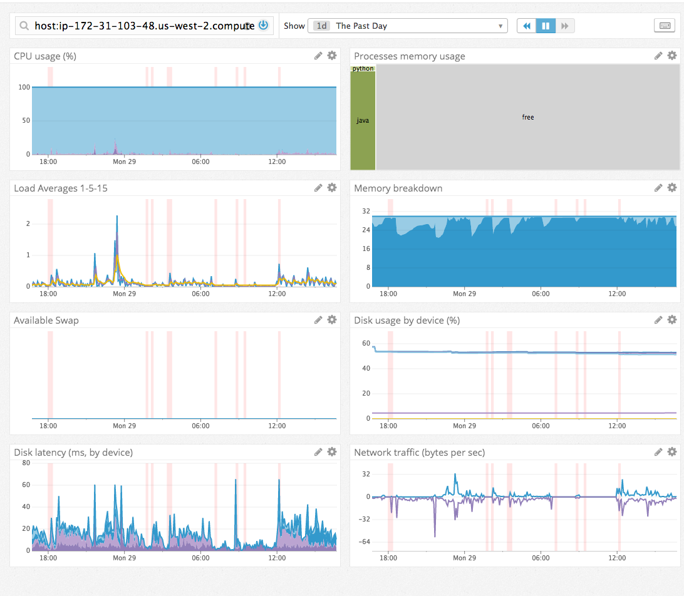The image size is (684, 596).
Task: Step back to previous time window
Action: click(527, 26)
